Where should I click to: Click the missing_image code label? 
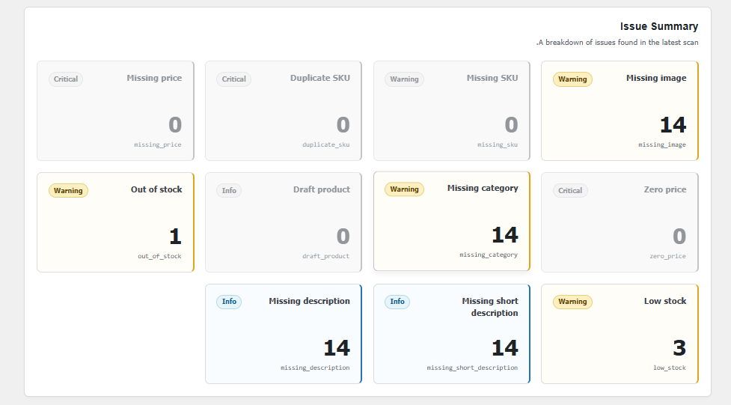click(662, 144)
